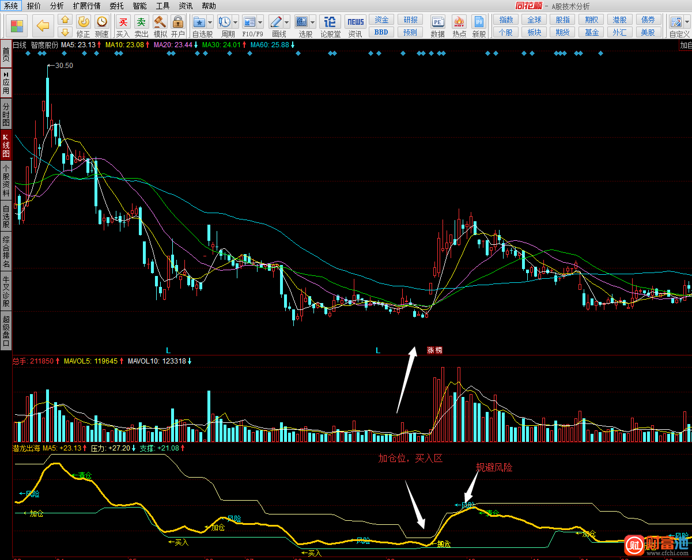
Task: Switch to the 超级盘口 sidebar tab
Action: pos(6,331)
